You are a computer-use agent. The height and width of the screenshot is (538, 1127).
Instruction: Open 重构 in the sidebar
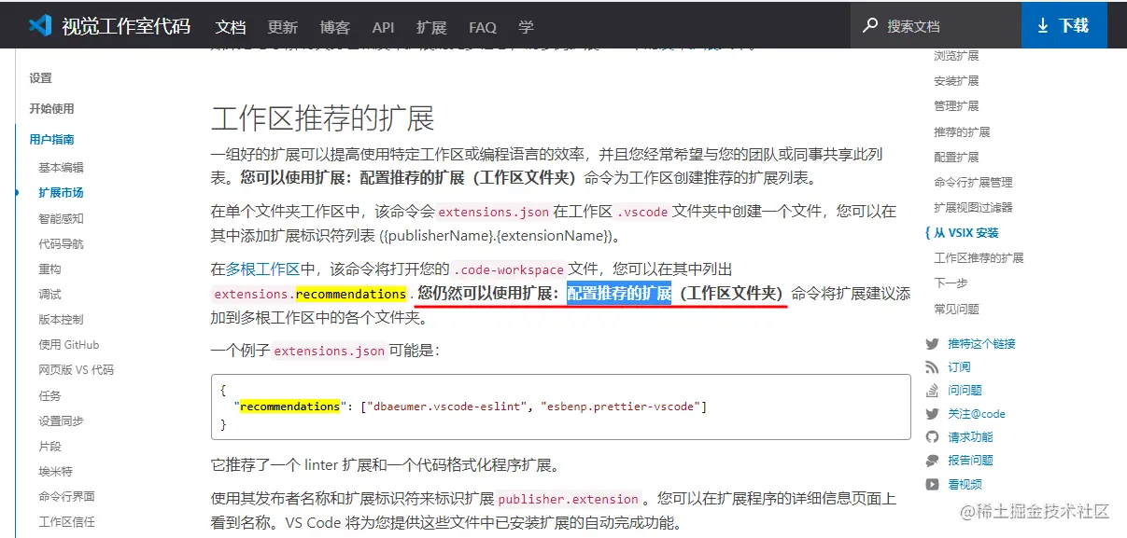(x=49, y=269)
